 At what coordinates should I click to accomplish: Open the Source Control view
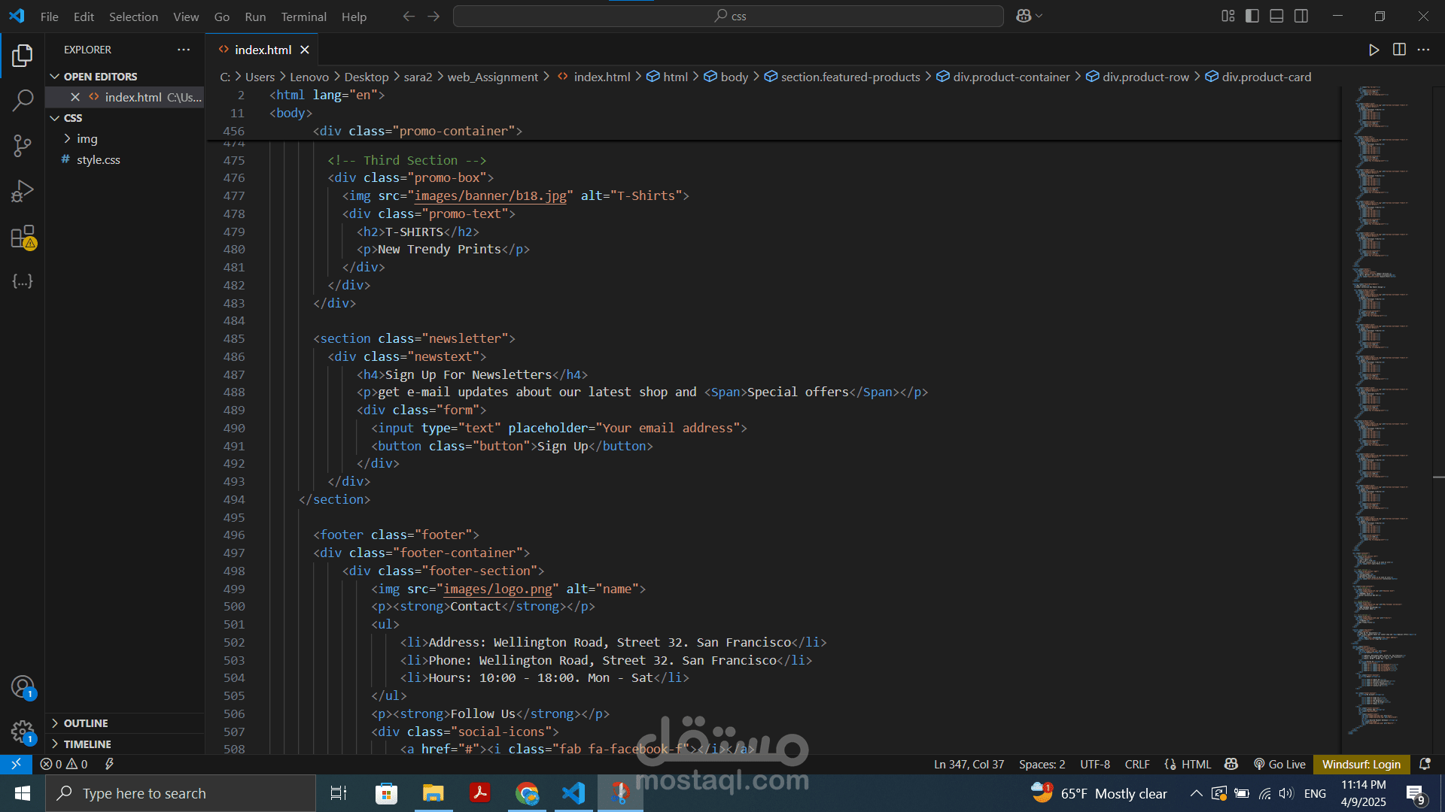[x=23, y=145]
